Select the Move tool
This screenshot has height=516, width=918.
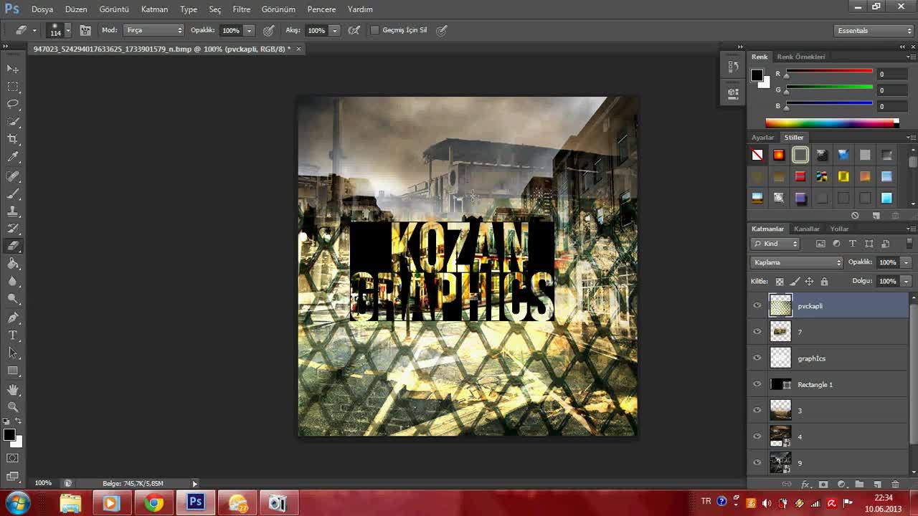coord(13,68)
